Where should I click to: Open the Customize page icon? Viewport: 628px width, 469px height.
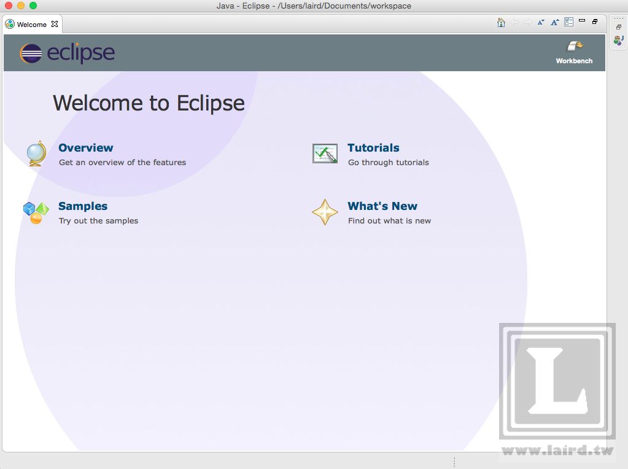pos(568,22)
